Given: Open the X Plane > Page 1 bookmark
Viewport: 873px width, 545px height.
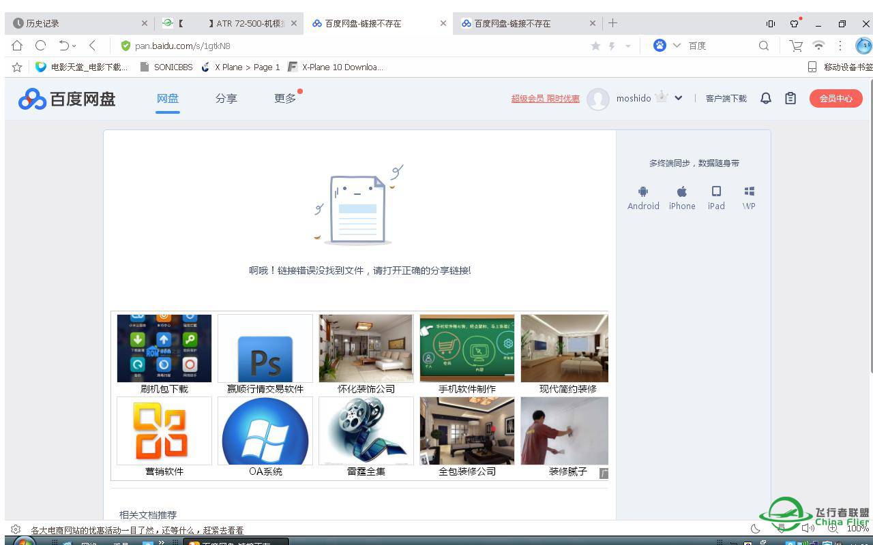Looking at the screenshot, I should point(241,67).
